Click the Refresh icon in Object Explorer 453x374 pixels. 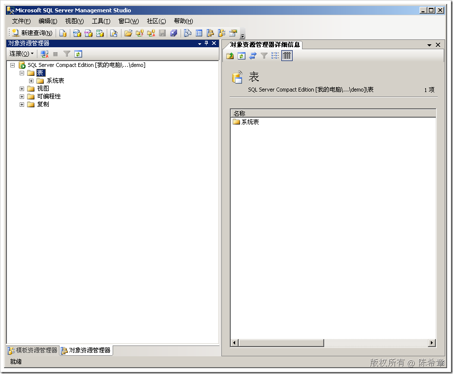point(78,54)
